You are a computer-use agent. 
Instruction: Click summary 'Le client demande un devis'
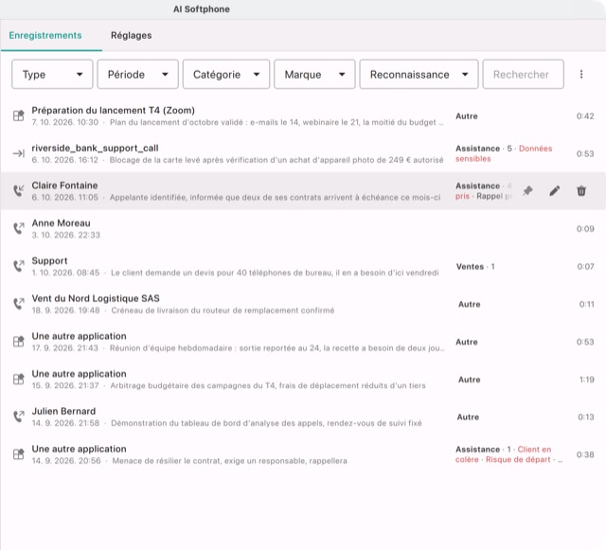[x=275, y=273]
